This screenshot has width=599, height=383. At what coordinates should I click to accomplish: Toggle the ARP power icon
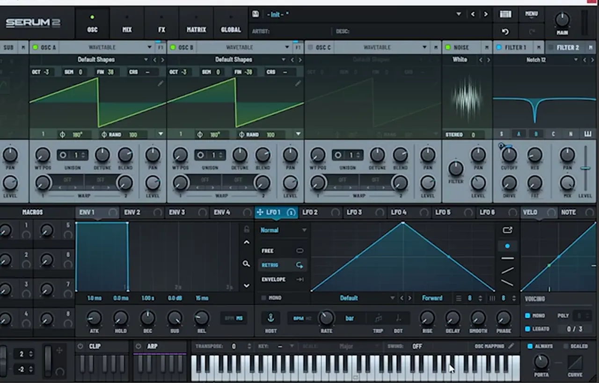138,346
